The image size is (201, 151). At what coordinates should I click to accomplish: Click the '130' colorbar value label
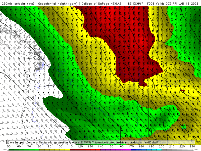[90, 146]
